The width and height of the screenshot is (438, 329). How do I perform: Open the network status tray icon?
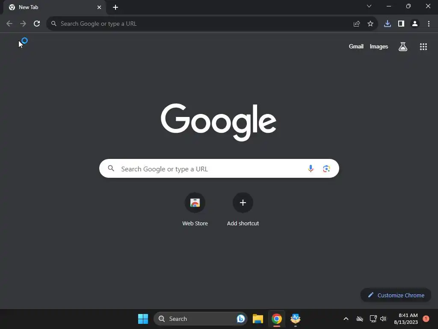tap(373, 319)
